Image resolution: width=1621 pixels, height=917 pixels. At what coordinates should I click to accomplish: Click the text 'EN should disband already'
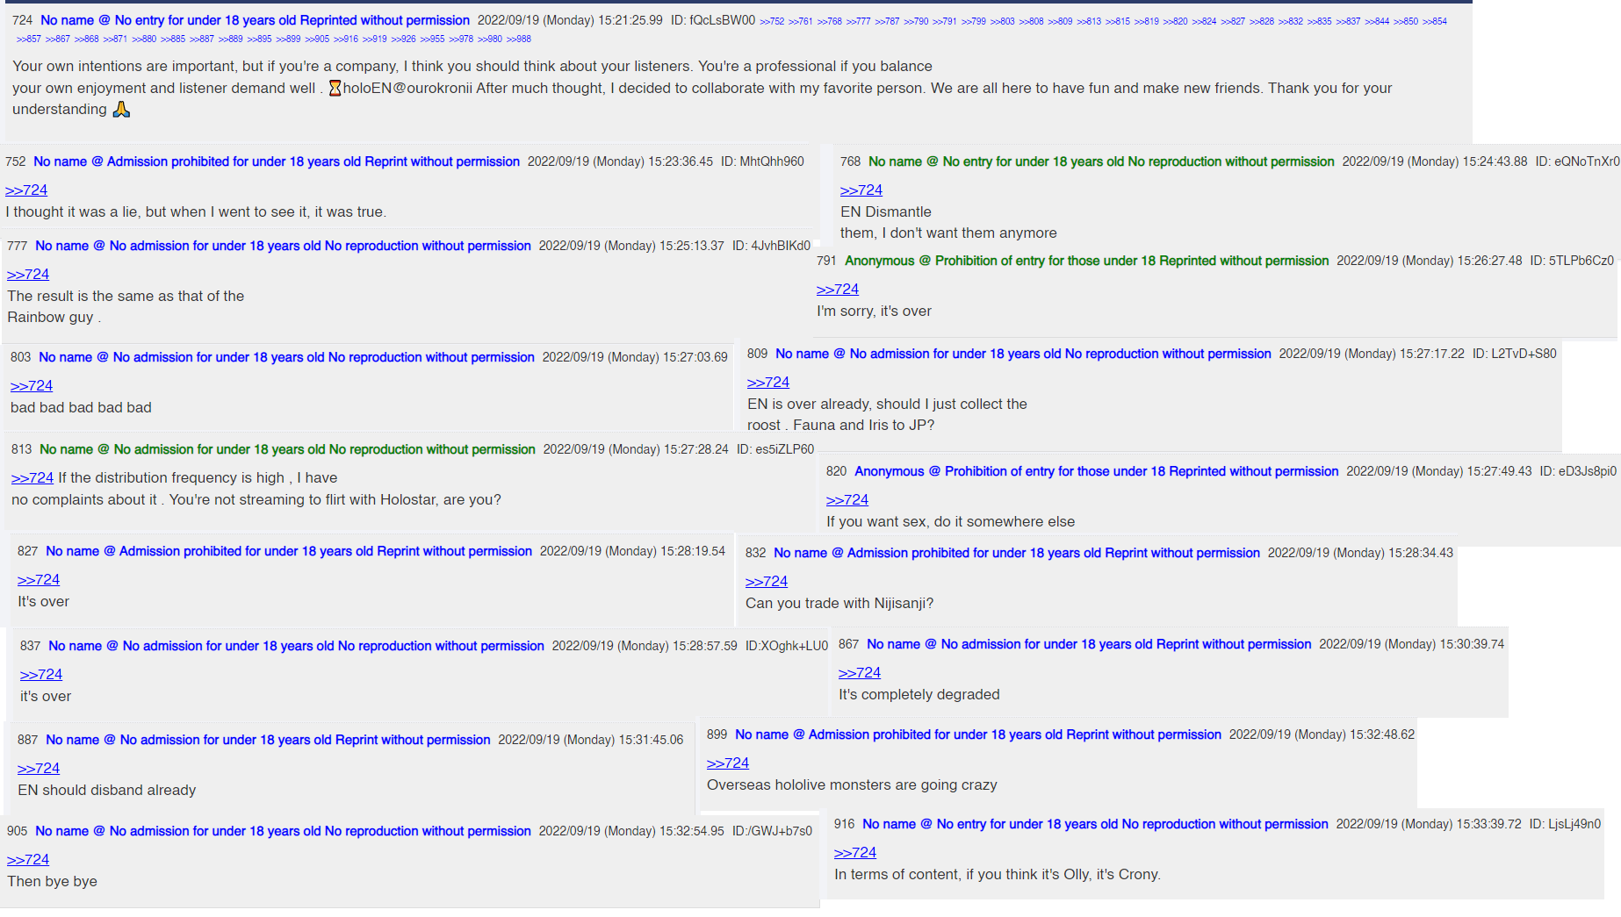point(107,790)
